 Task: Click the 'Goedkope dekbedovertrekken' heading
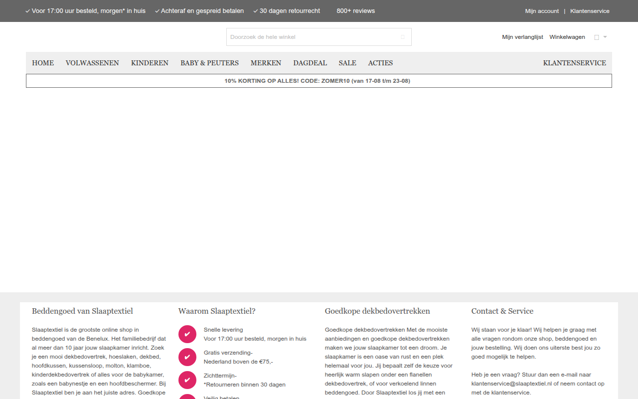[377, 311]
